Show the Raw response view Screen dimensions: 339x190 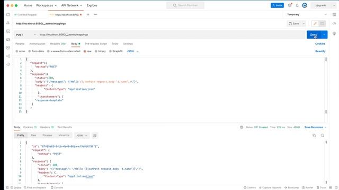[33, 135]
